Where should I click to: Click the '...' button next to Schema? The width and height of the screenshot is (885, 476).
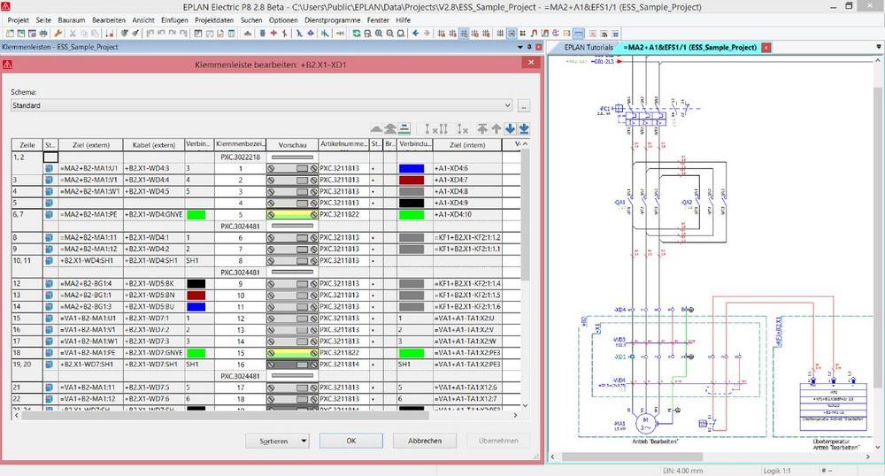(x=524, y=105)
